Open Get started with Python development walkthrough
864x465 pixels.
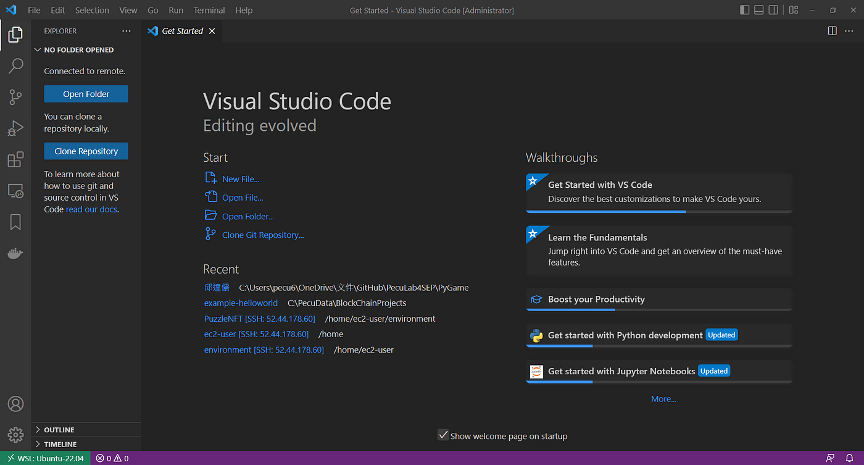tap(659, 335)
